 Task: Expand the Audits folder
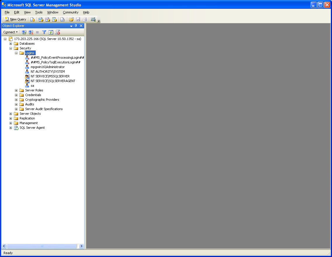point(16,104)
